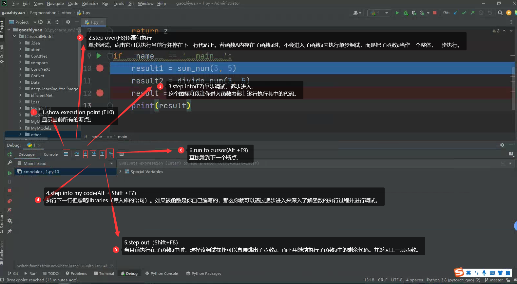517x284 pixels.
Task: Click the Step Over debugger icon
Action: pos(76,154)
